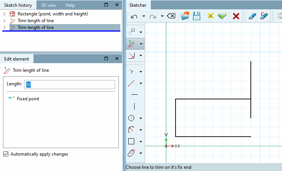Screen dimensions: 282x171
Task: Click the red X cancel icon
Action: point(236,16)
